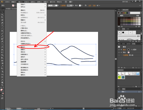Image resolution: width=143 pixels, height=110 pixels.
Task: Open harmony rules dropdown in Color Guide
Action: pos(141,13)
